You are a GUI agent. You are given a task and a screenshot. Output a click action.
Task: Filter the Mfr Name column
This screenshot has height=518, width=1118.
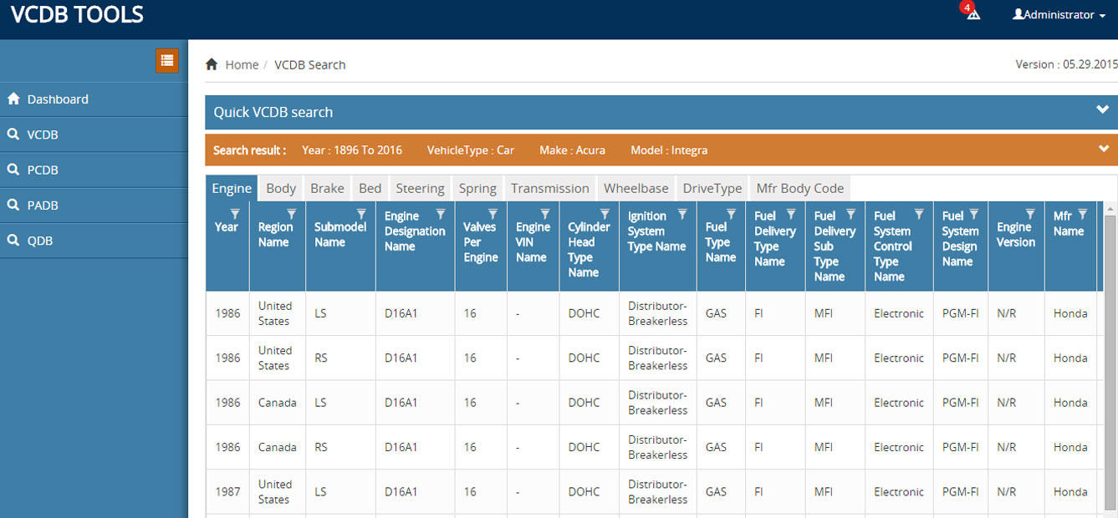click(1082, 214)
